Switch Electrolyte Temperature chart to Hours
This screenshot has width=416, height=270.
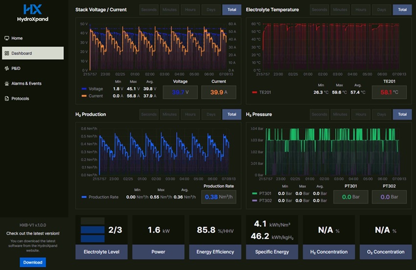pyautogui.click(x=361, y=10)
